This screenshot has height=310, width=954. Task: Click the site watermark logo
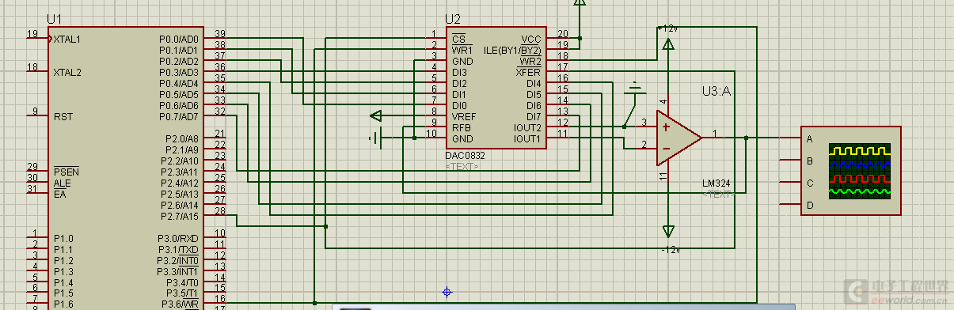click(x=895, y=293)
